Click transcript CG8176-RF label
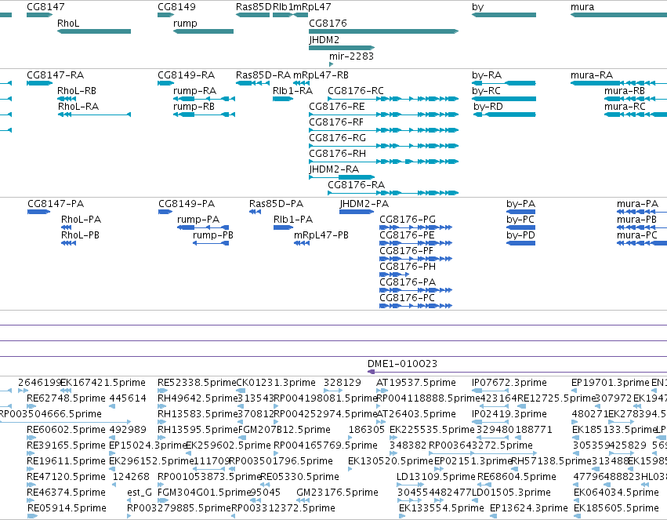 pyautogui.click(x=336, y=122)
